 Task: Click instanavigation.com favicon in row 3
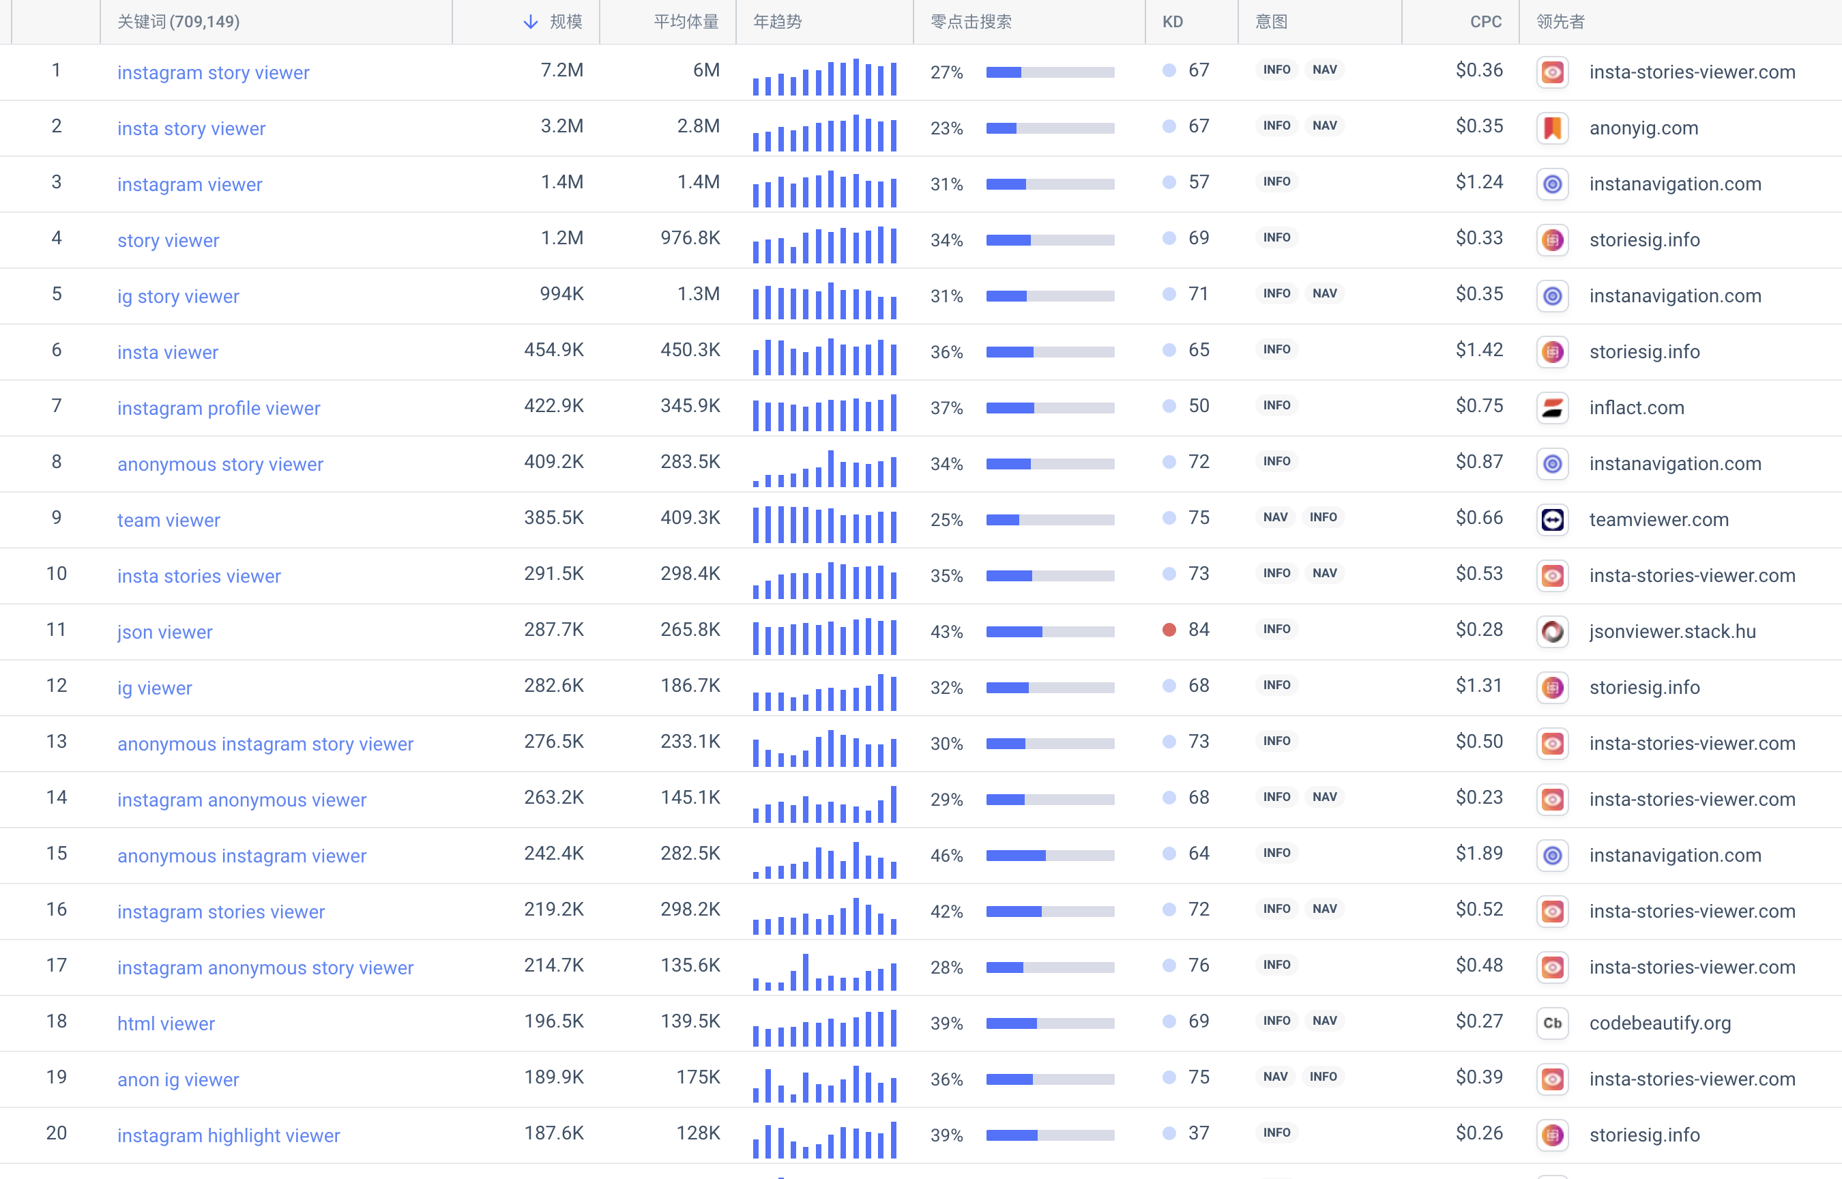[1552, 184]
